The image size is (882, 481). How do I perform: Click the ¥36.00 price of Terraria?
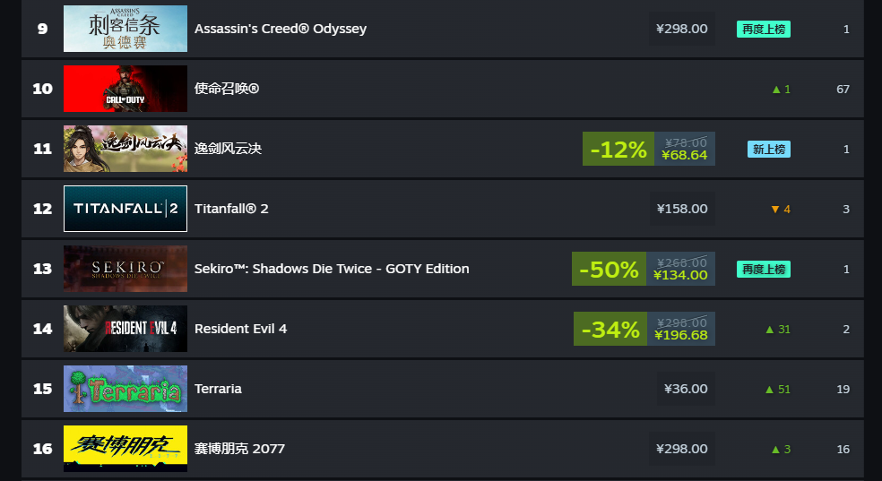(686, 389)
